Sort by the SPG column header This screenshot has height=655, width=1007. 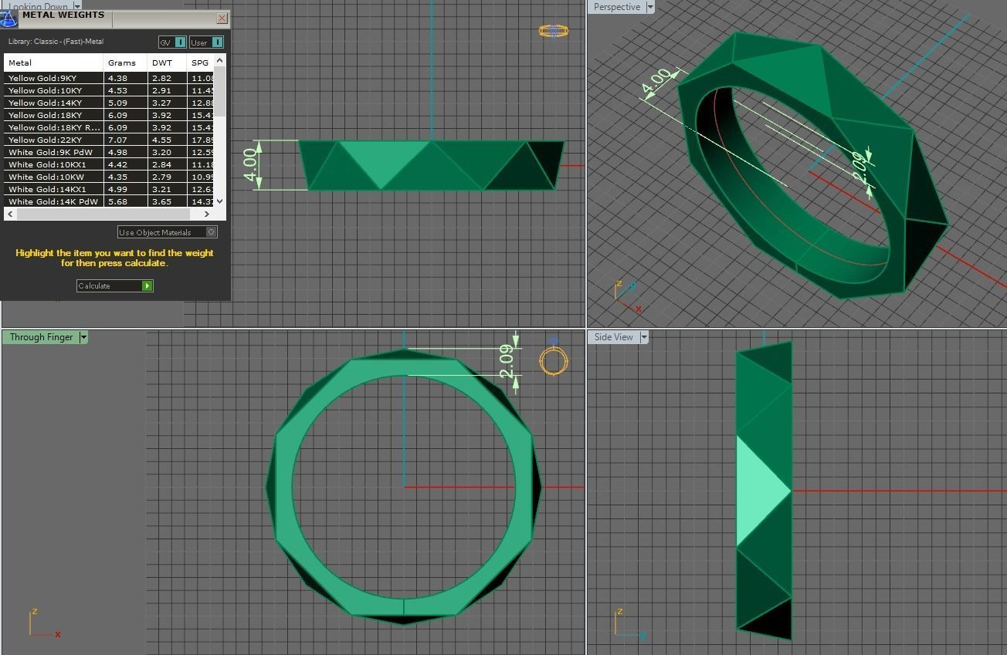[200, 62]
